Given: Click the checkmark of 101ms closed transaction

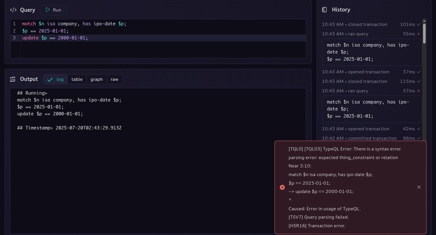Looking at the screenshot, I should [419, 24].
